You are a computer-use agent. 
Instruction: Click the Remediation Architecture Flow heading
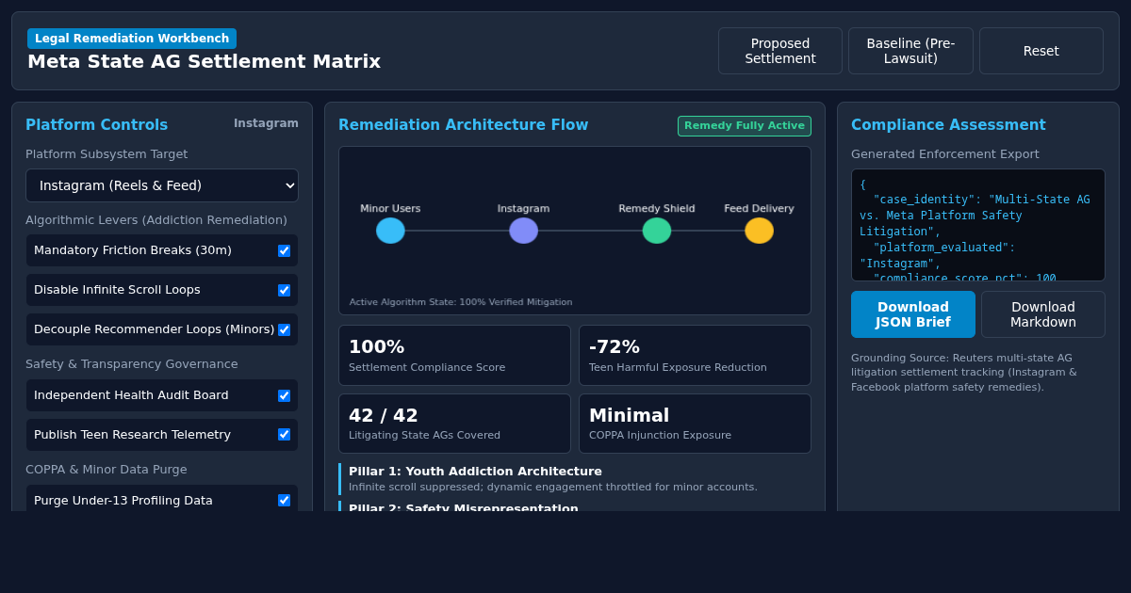click(463, 125)
